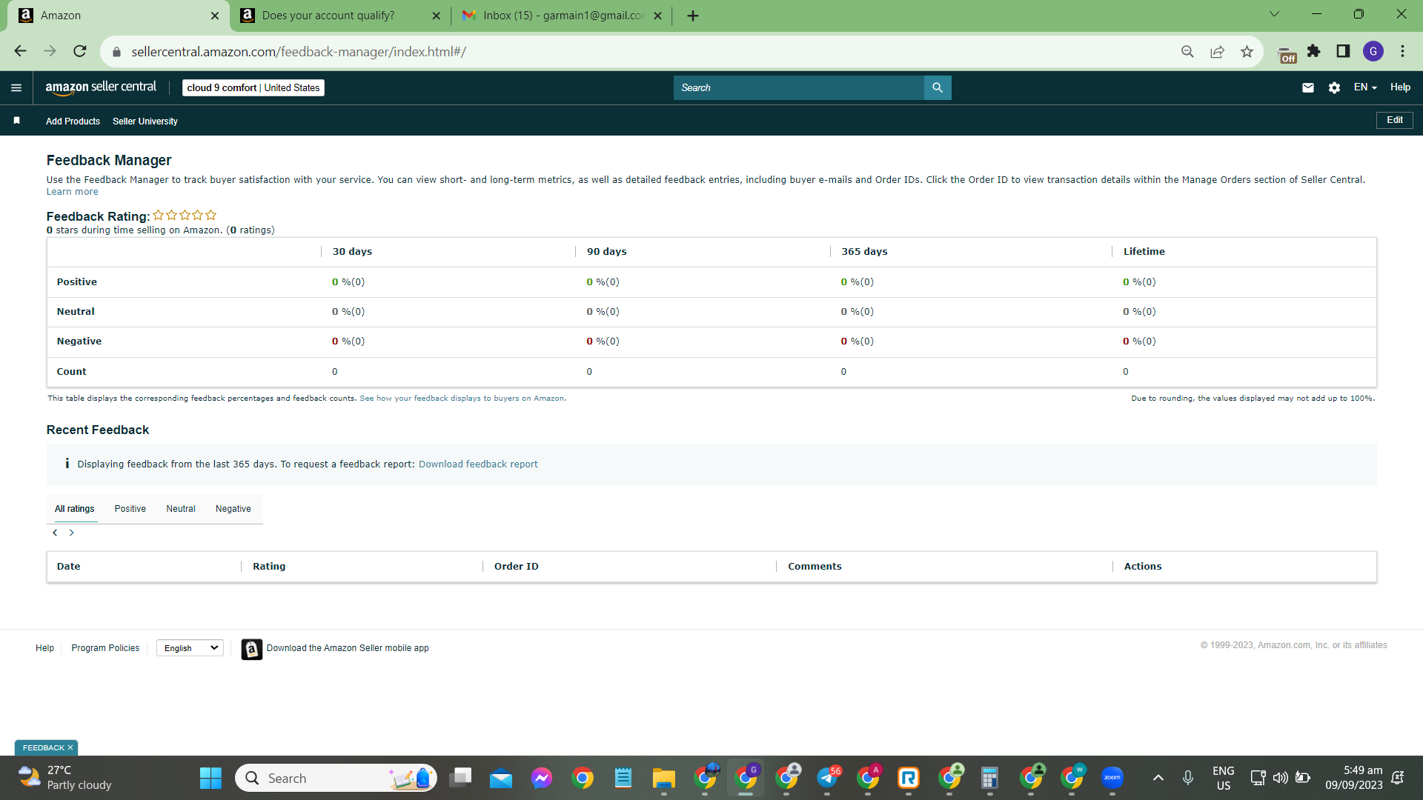Open the taskbar clock and date

coord(1354,778)
